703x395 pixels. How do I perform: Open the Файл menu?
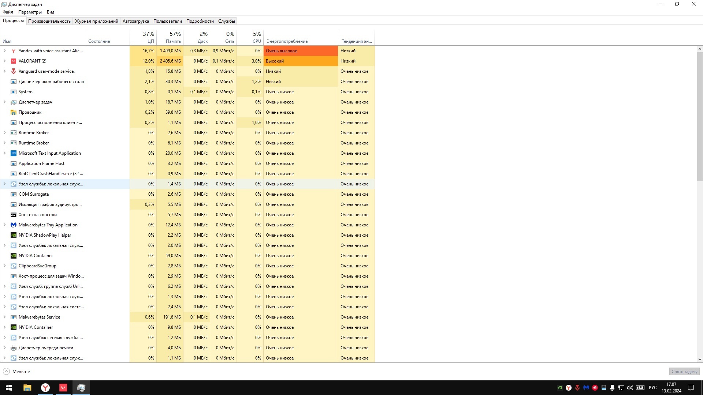8,12
